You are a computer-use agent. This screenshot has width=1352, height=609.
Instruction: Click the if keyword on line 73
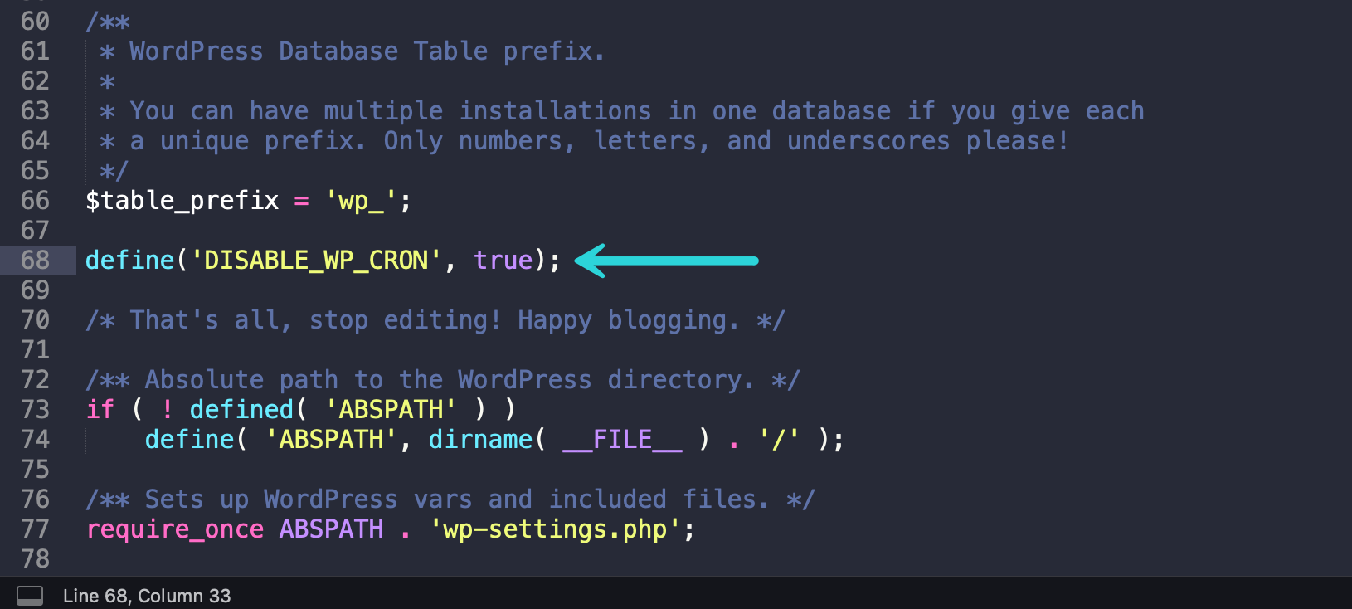(100, 410)
